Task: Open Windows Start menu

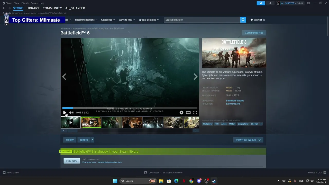Action: point(115,181)
